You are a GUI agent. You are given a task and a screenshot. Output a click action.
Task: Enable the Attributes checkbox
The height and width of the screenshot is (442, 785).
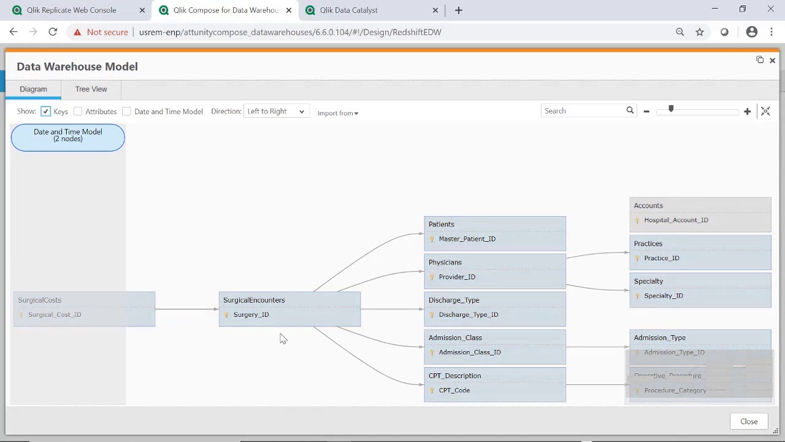tap(78, 111)
